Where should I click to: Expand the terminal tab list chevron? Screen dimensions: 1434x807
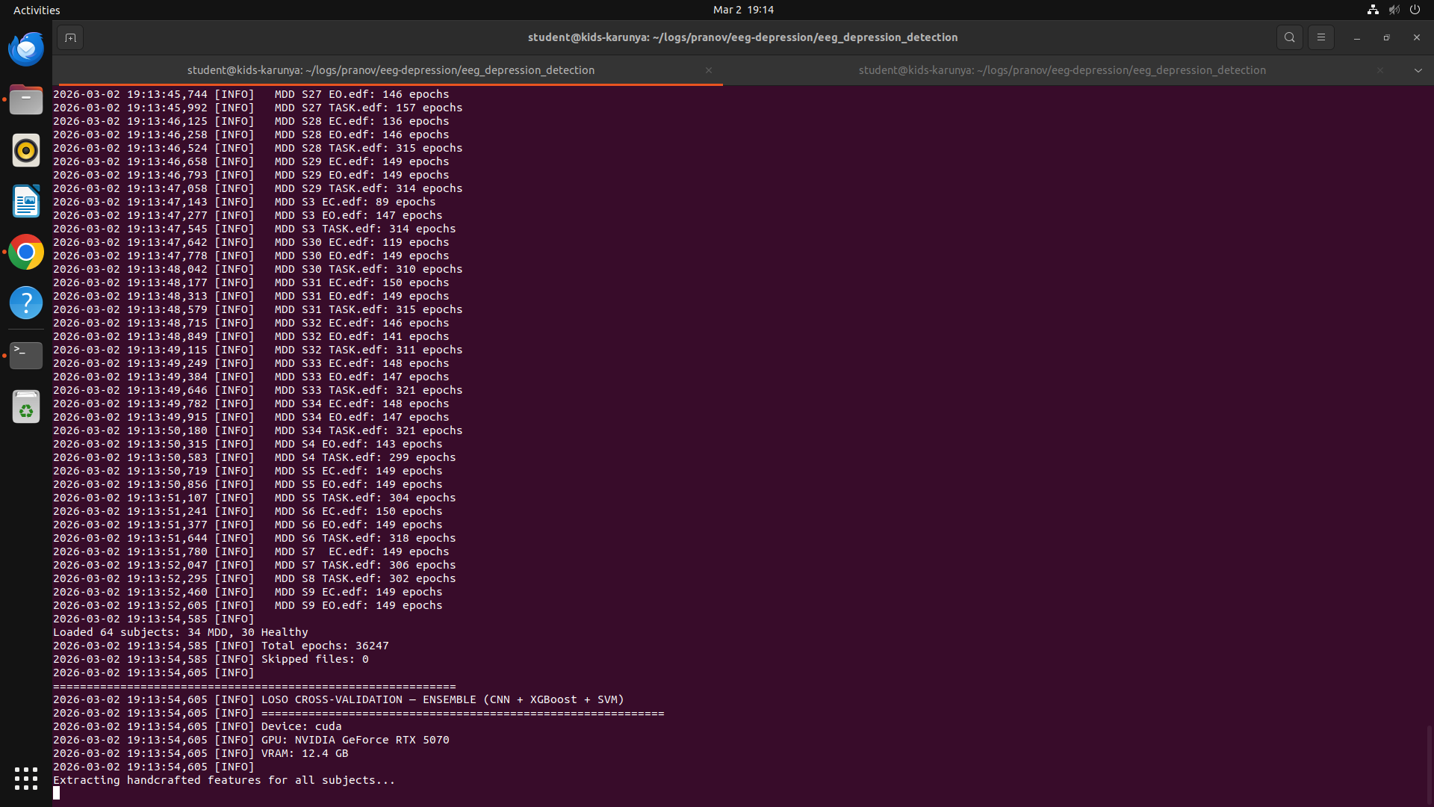coord(1418,70)
